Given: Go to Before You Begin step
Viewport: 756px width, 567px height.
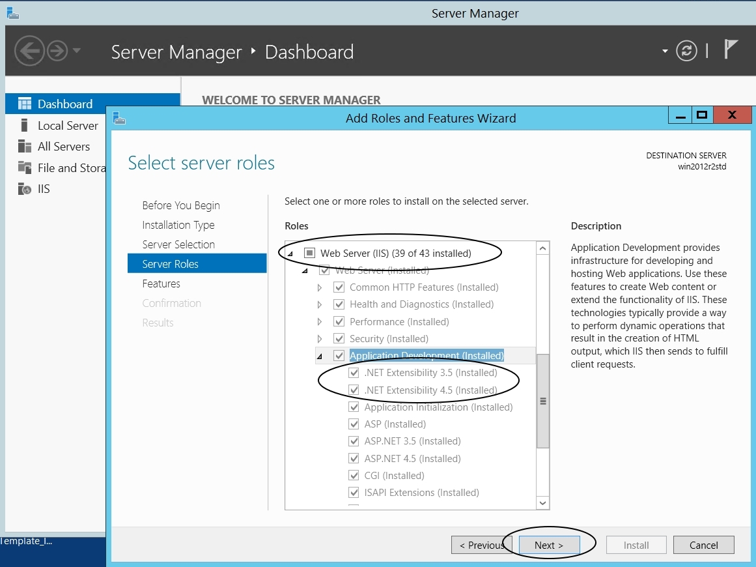Looking at the screenshot, I should (181, 205).
